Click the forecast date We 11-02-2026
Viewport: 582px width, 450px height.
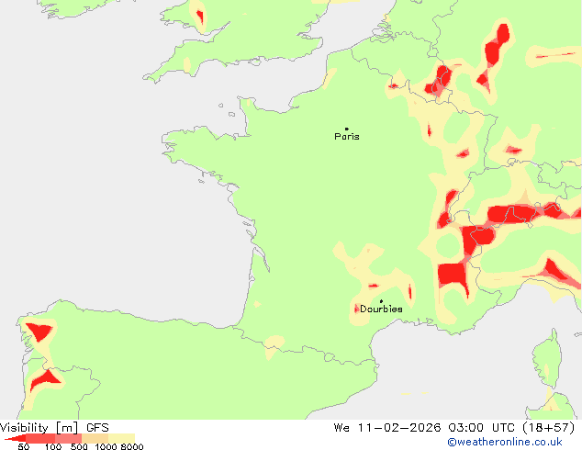(x=387, y=428)
